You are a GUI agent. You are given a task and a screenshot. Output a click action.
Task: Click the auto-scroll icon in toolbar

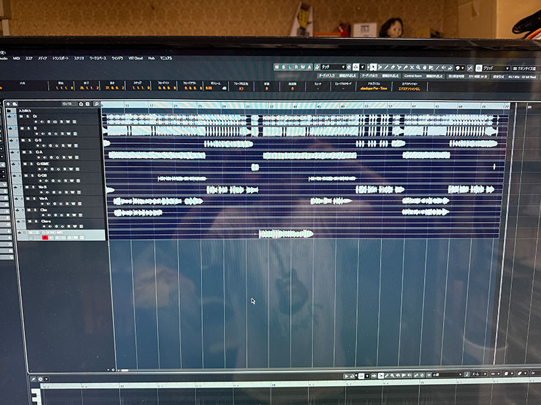(x=356, y=67)
